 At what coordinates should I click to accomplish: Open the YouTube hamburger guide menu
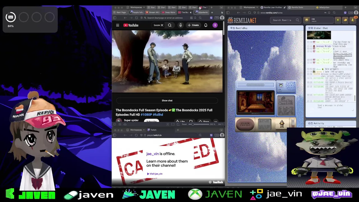point(118,25)
